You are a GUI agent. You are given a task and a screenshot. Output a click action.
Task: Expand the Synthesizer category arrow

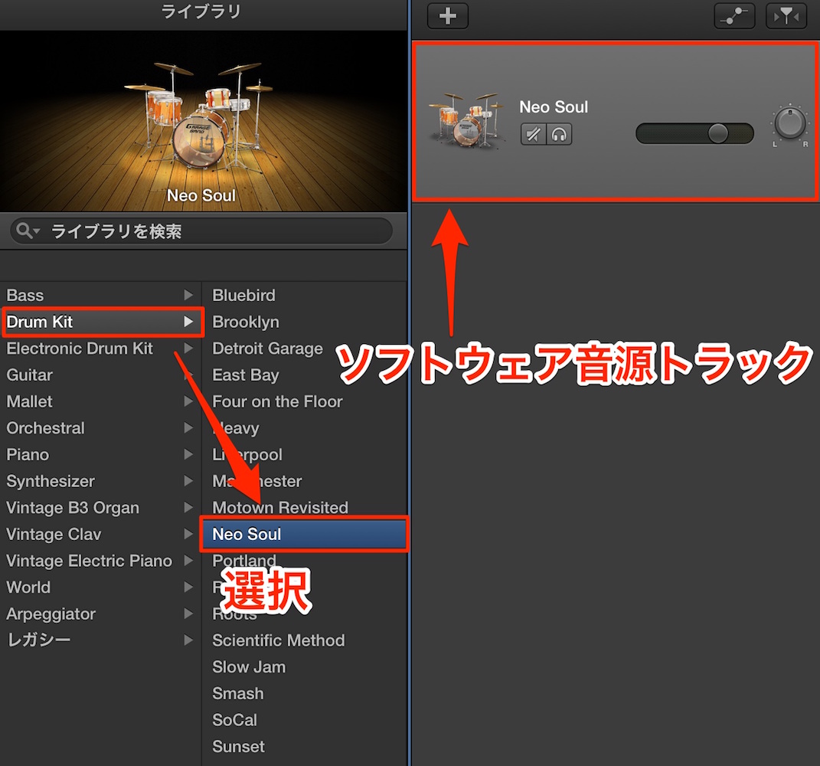(188, 481)
